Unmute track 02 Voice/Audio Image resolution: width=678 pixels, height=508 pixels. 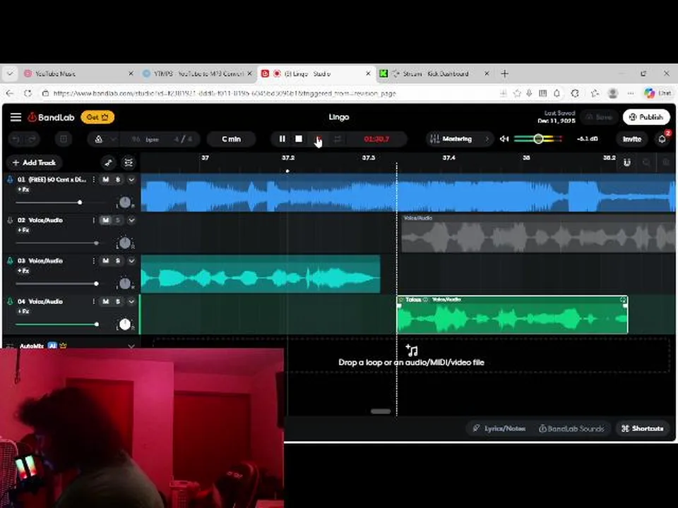click(x=106, y=220)
